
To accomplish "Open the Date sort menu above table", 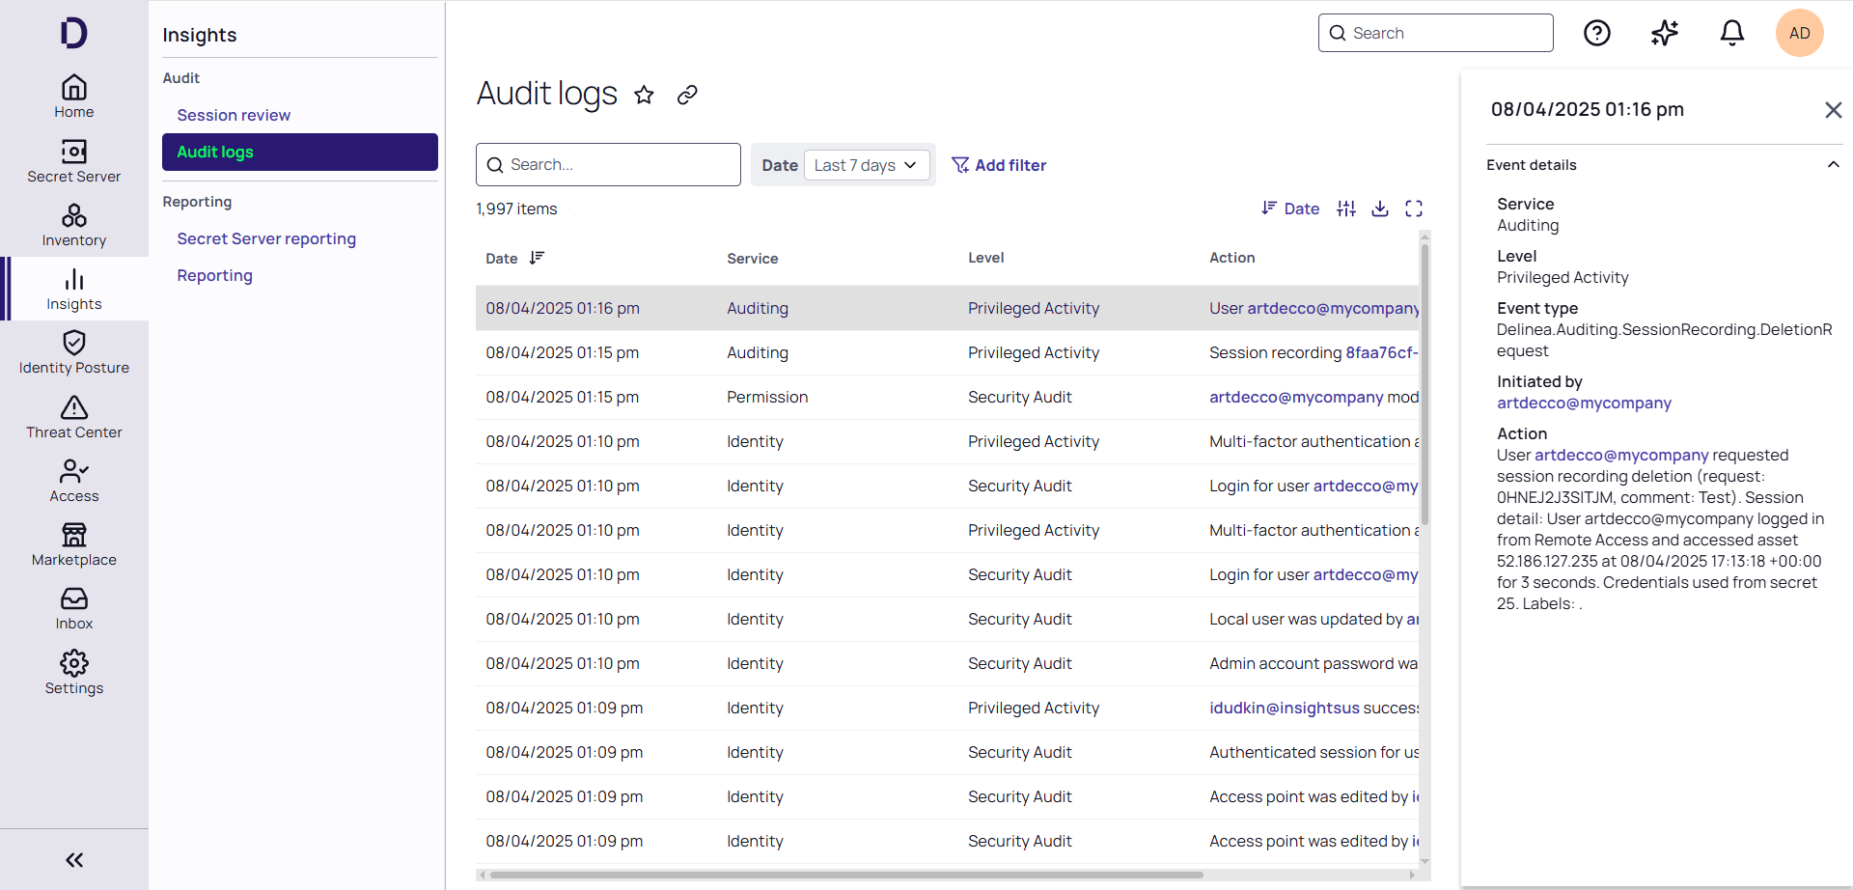I will pyautogui.click(x=1290, y=209).
